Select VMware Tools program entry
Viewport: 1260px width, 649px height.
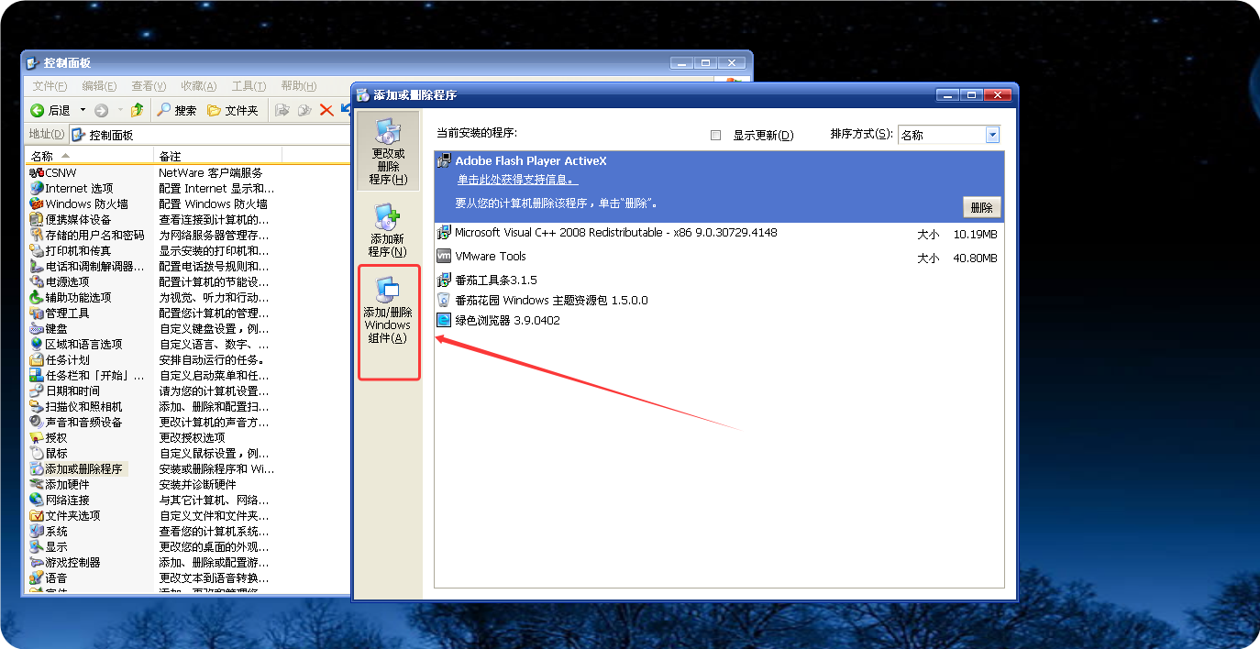tap(719, 258)
